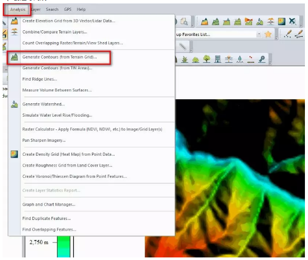Click the Density Grid heat map toolbar icon
The height and width of the screenshot is (260, 308).
[281, 22]
